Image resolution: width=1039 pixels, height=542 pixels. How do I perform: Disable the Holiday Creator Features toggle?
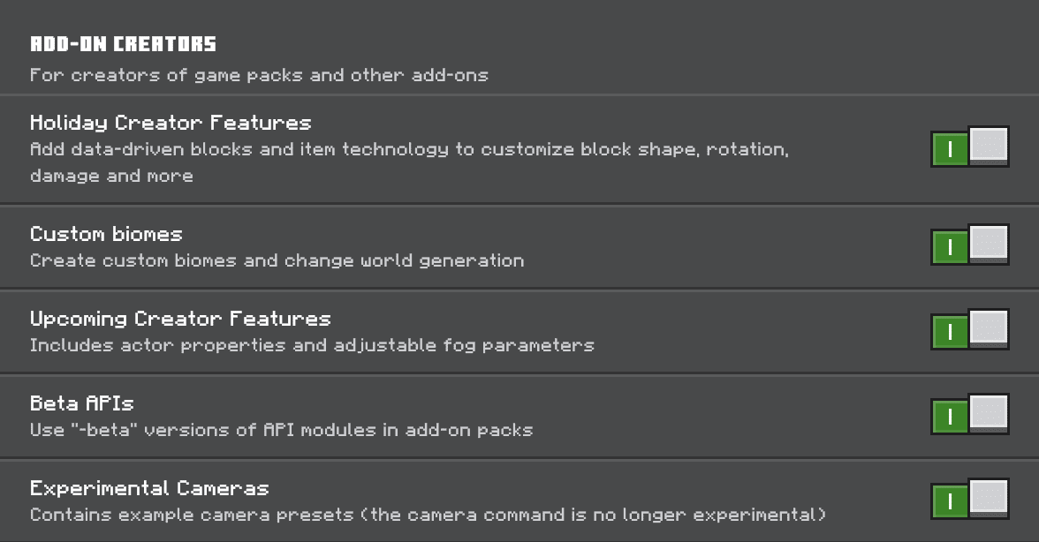969,147
